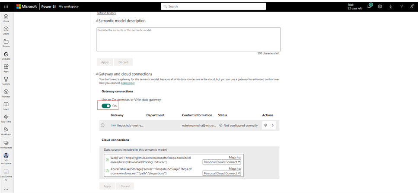Image resolution: width=418 pixels, height=193 pixels.
Task: Open Workspaces pane from sidebar
Action: (x=6, y=144)
